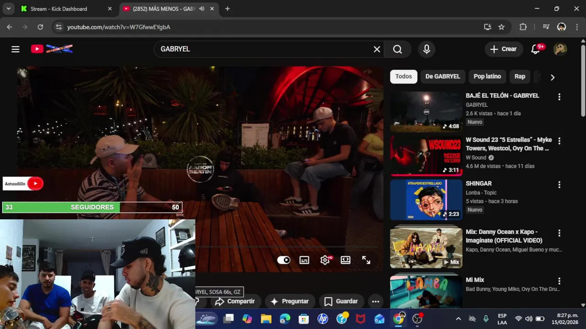Switch player to theater mode
The width and height of the screenshot is (586, 329).
tap(346, 260)
